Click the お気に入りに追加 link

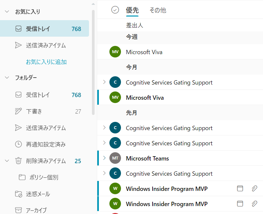[46, 62]
